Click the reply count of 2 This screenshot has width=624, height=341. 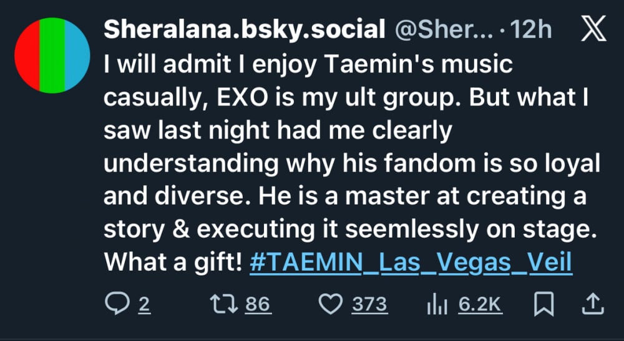point(144,304)
